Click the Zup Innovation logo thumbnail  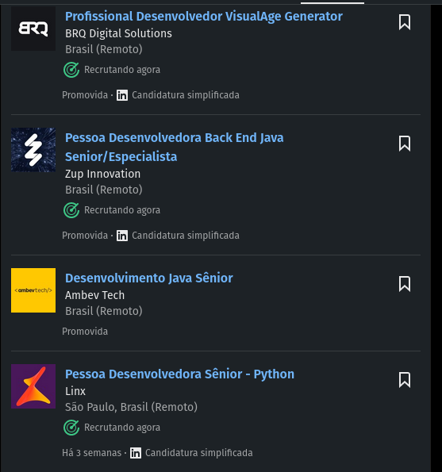point(33,150)
